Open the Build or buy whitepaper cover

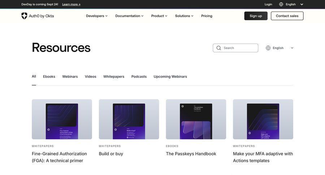coord(129,119)
